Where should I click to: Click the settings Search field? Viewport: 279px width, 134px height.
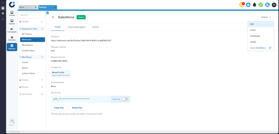point(32,15)
